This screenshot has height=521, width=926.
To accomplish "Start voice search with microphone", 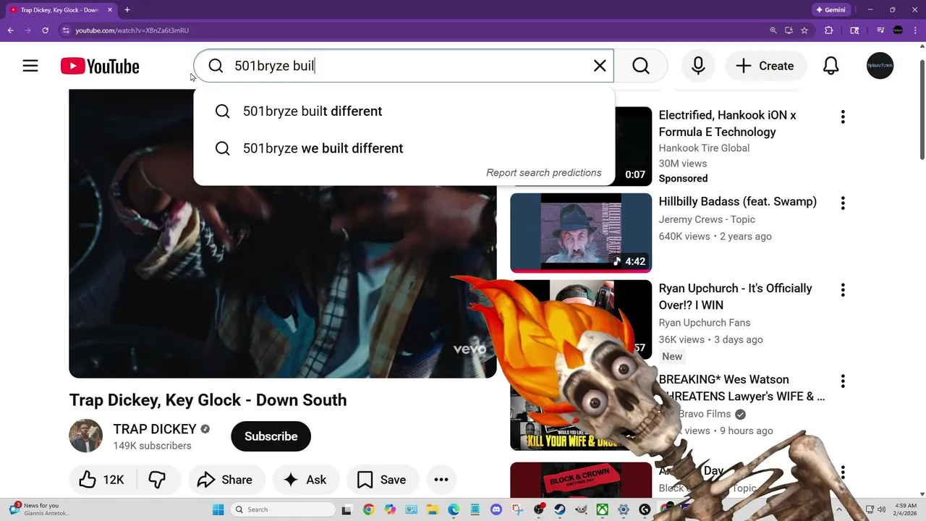I will [x=698, y=66].
